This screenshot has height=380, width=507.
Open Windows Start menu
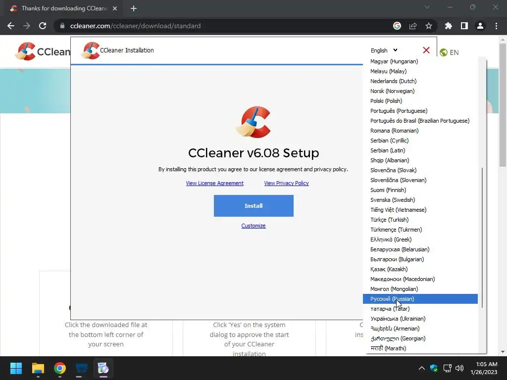[16, 368]
